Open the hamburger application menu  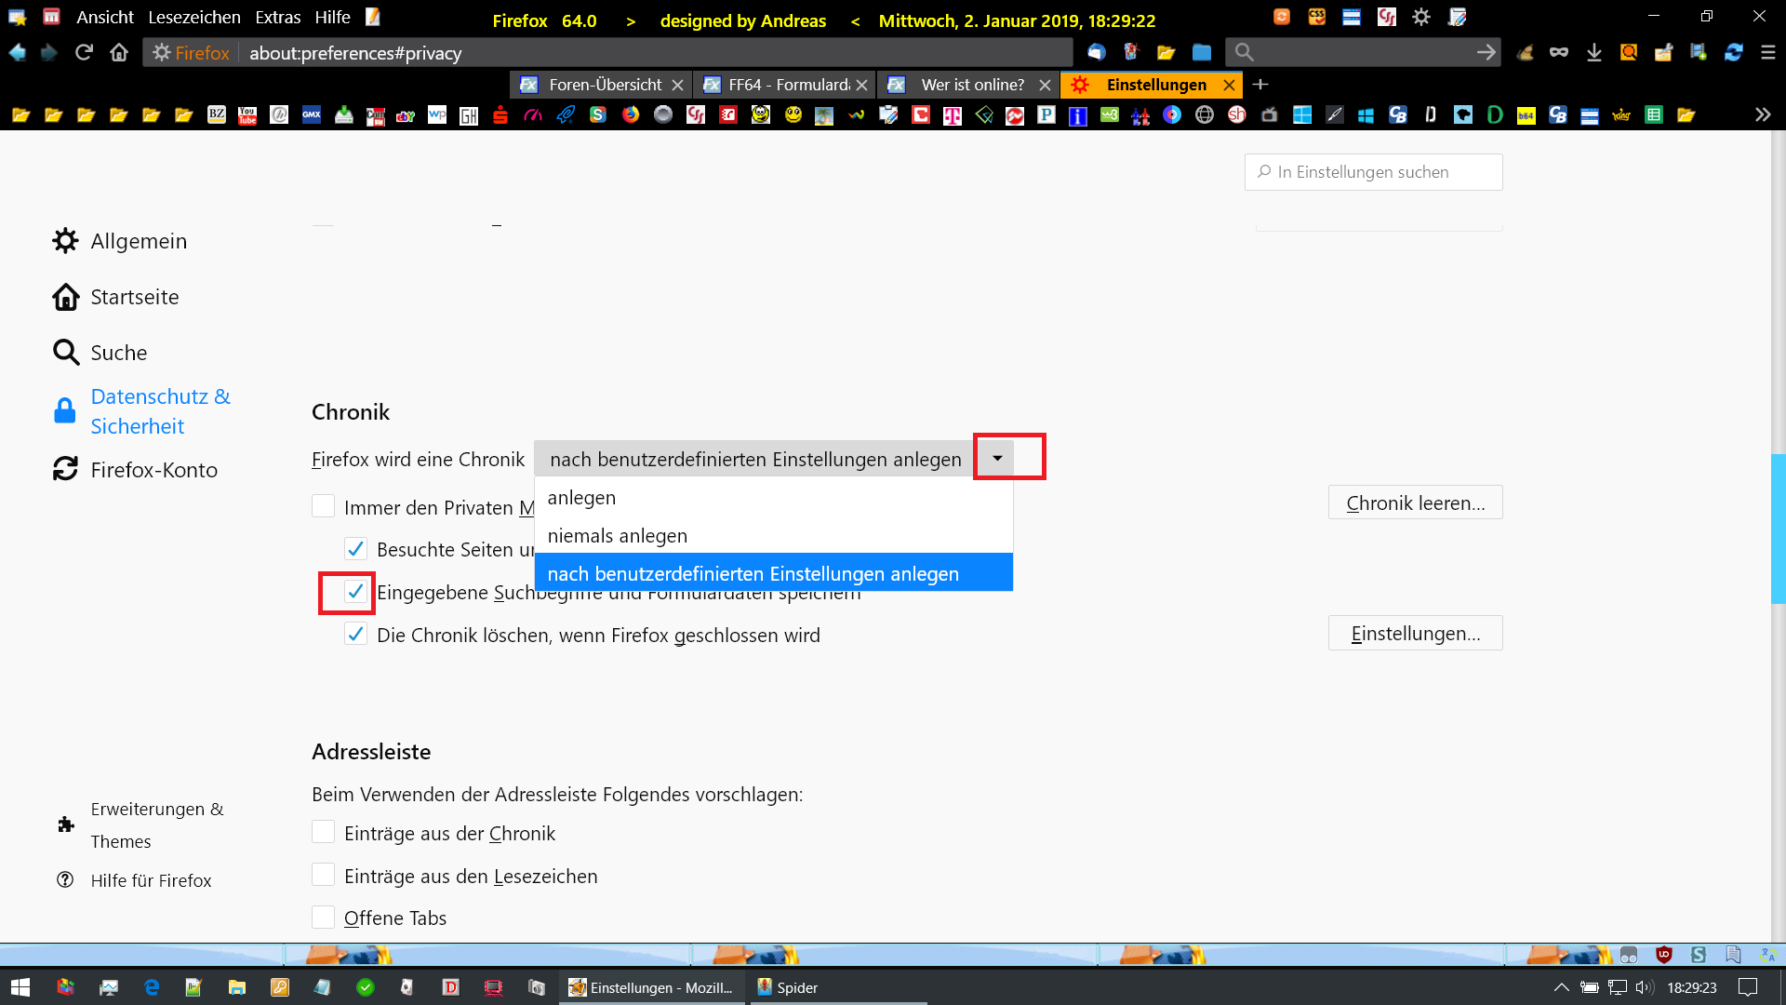(x=1768, y=53)
